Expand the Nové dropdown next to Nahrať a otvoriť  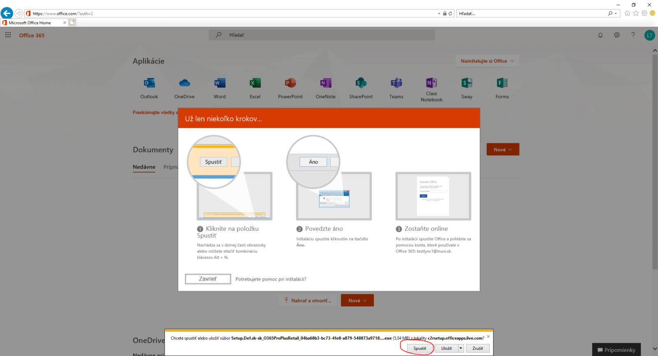357,301
